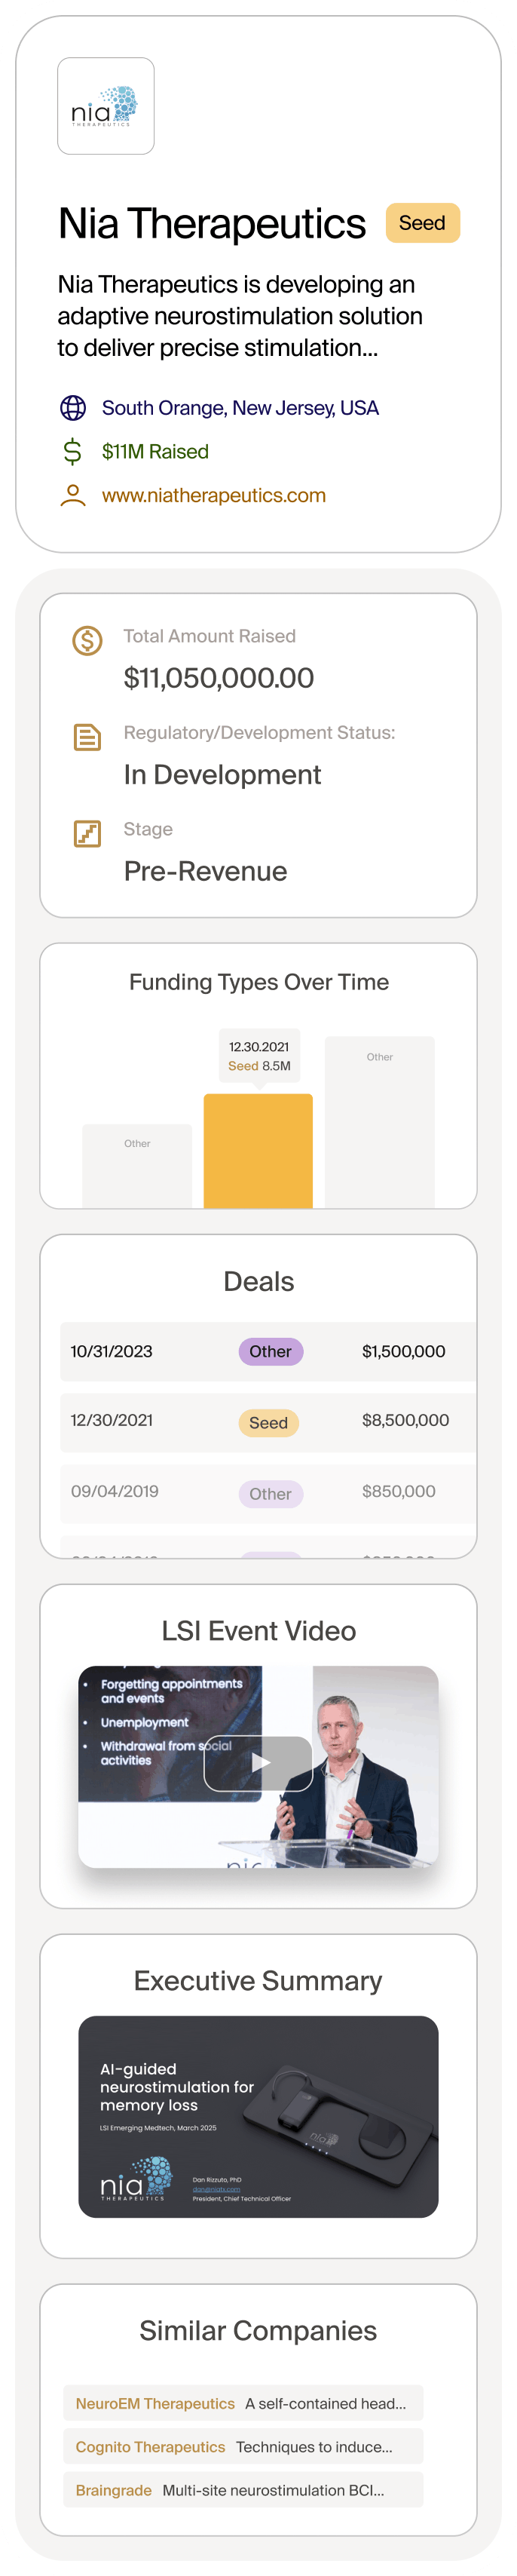
Task: Click the Seed tag in 12/30/2021 deal
Action: [268, 1423]
